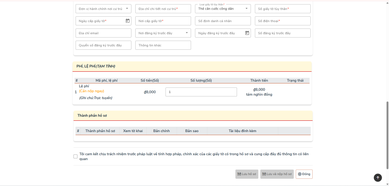Click the Số định danh cá nhân field
This screenshot has width=389, height=186.
(x=223, y=21)
